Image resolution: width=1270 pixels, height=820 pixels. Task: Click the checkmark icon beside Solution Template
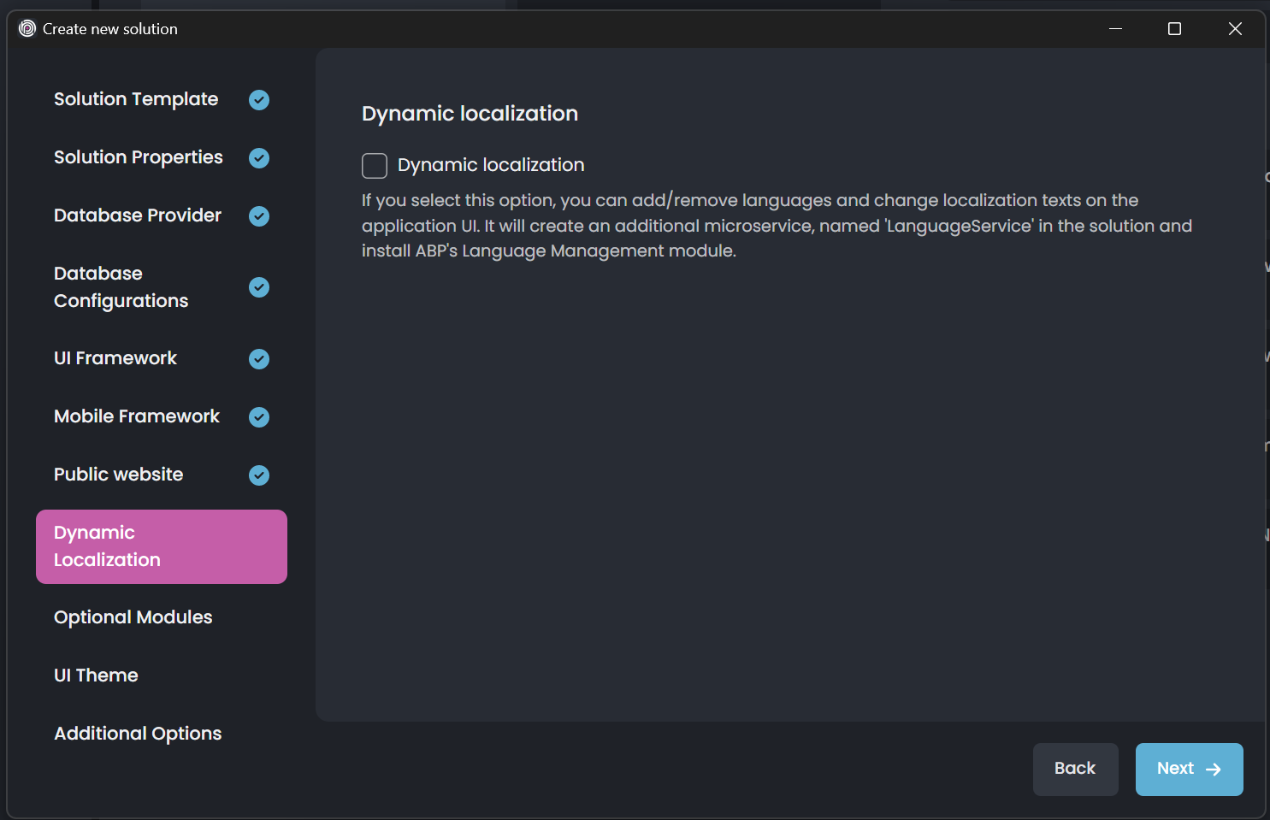[259, 100]
